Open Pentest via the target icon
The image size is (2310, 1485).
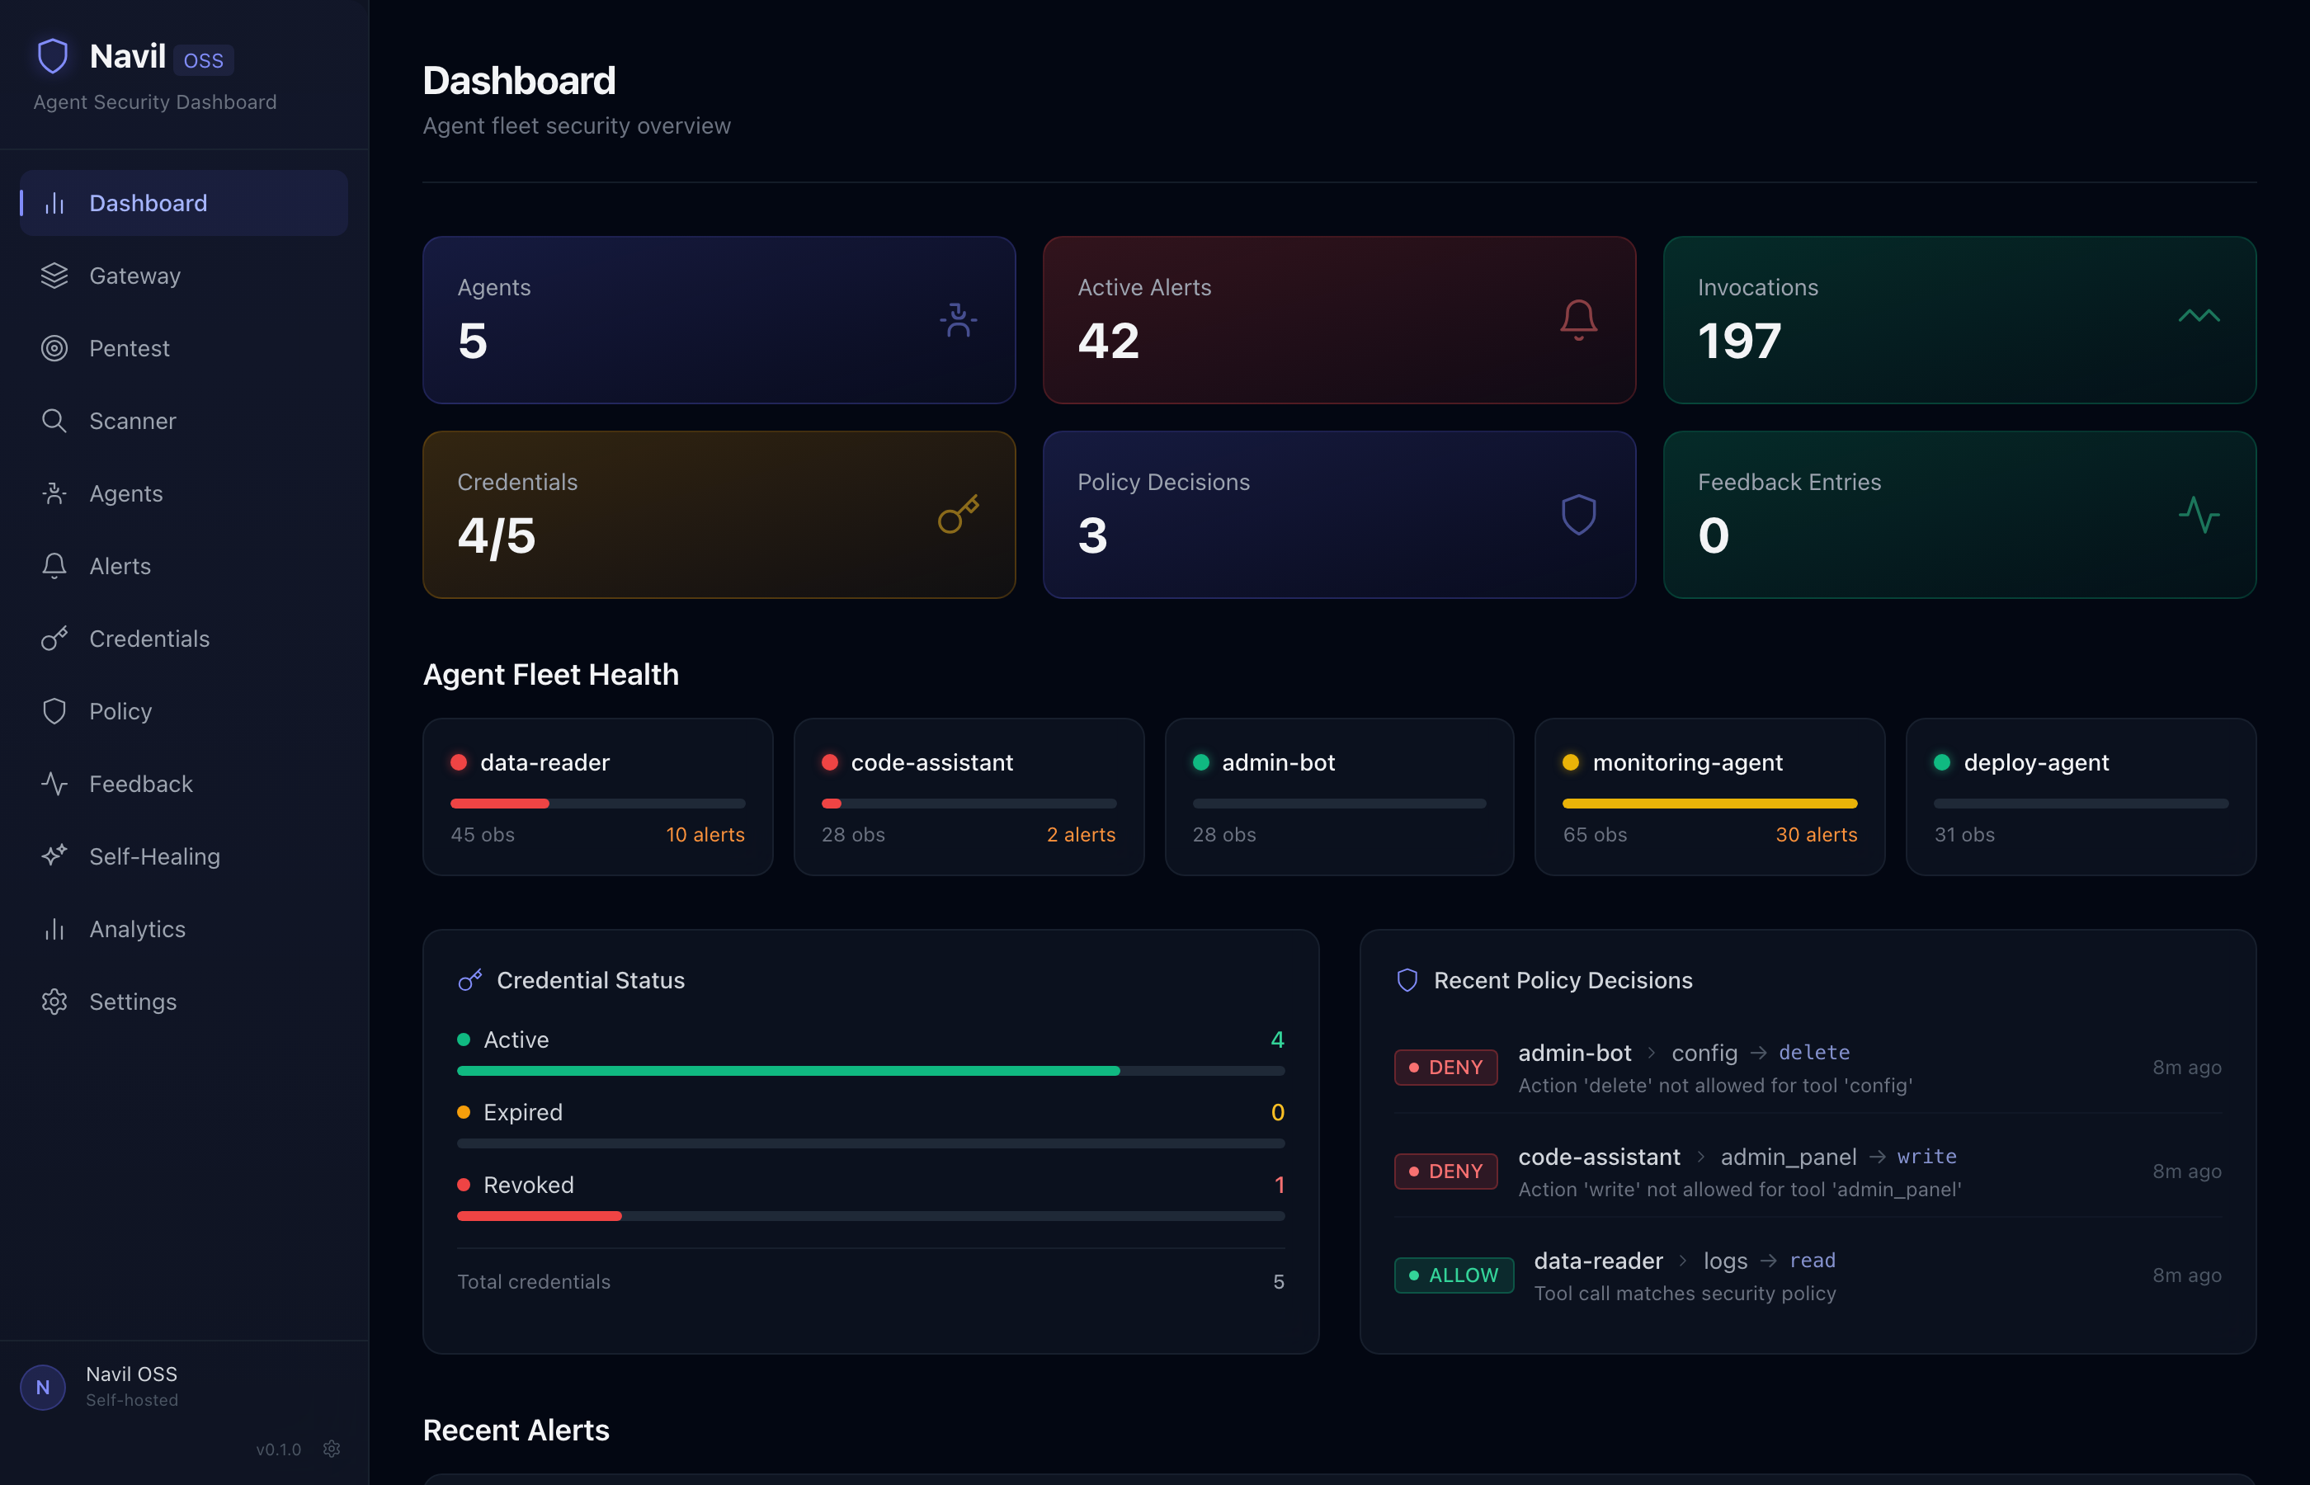(54, 348)
